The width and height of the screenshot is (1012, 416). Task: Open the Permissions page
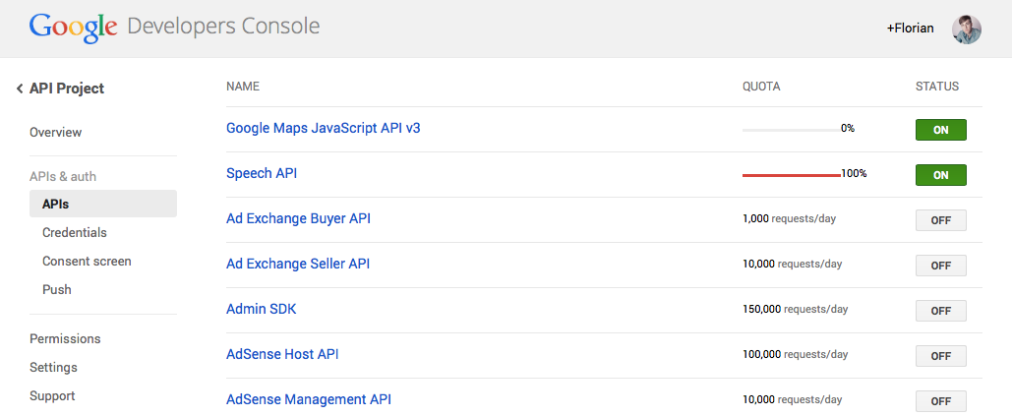(x=65, y=338)
